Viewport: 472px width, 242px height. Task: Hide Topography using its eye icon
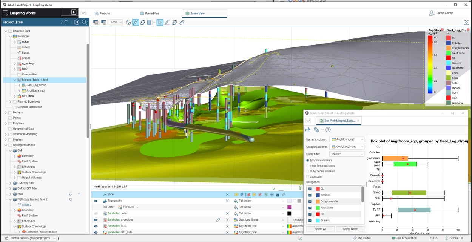pyautogui.click(x=96, y=201)
